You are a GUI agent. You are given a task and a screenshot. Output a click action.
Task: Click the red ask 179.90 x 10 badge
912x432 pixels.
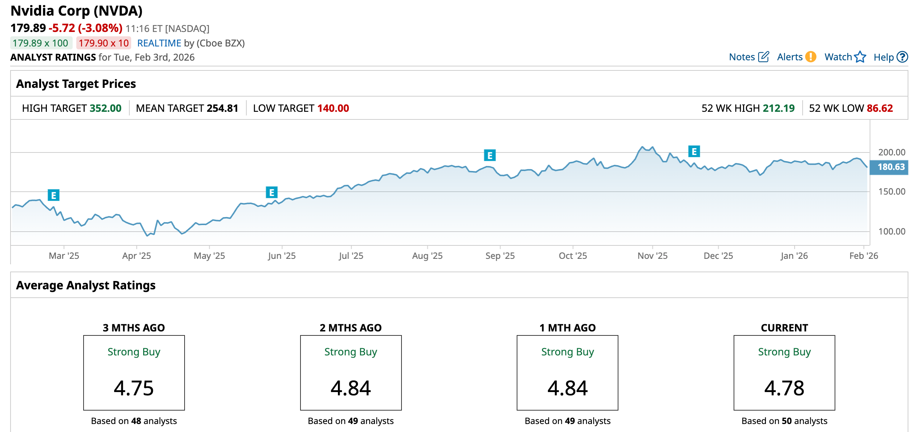(x=104, y=43)
